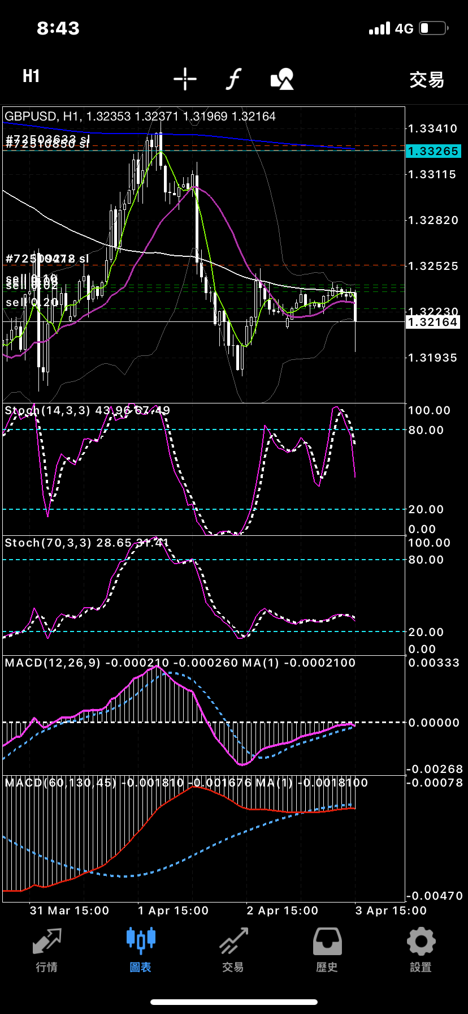Open the H1 timeframe selector
This screenshot has height=1014, width=468.
pos(31,76)
